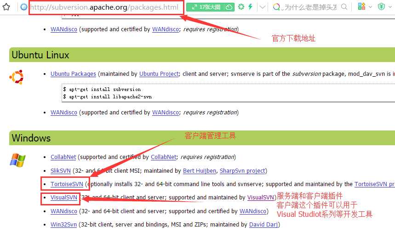This screenshot has height=238, width=395.
Task: Open the David Darj maintainer link
Action: [x=263, y=225]
